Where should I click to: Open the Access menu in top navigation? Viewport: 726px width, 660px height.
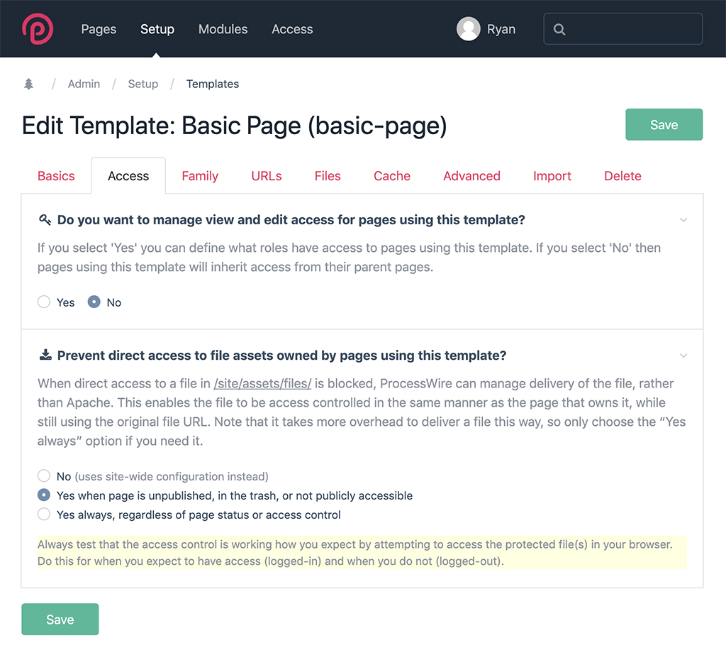pos(292,29)
